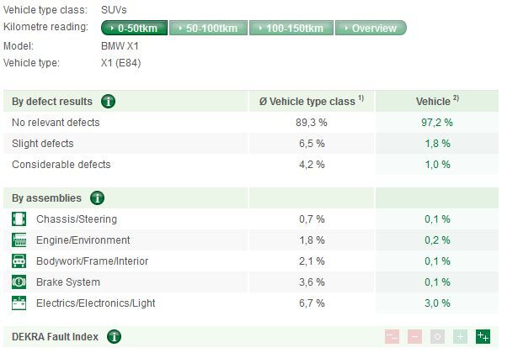Open info icon for DEKRA Fault Index
The width and height of the screenshot is (518, 358).
(x=114, y=337)
